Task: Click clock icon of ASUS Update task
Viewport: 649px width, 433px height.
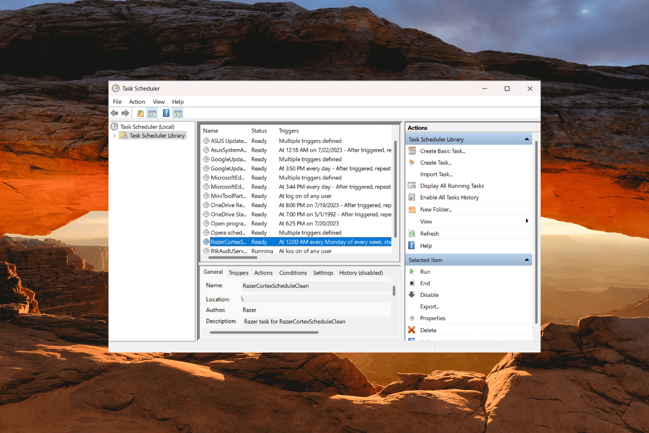Action: point(206,141)
